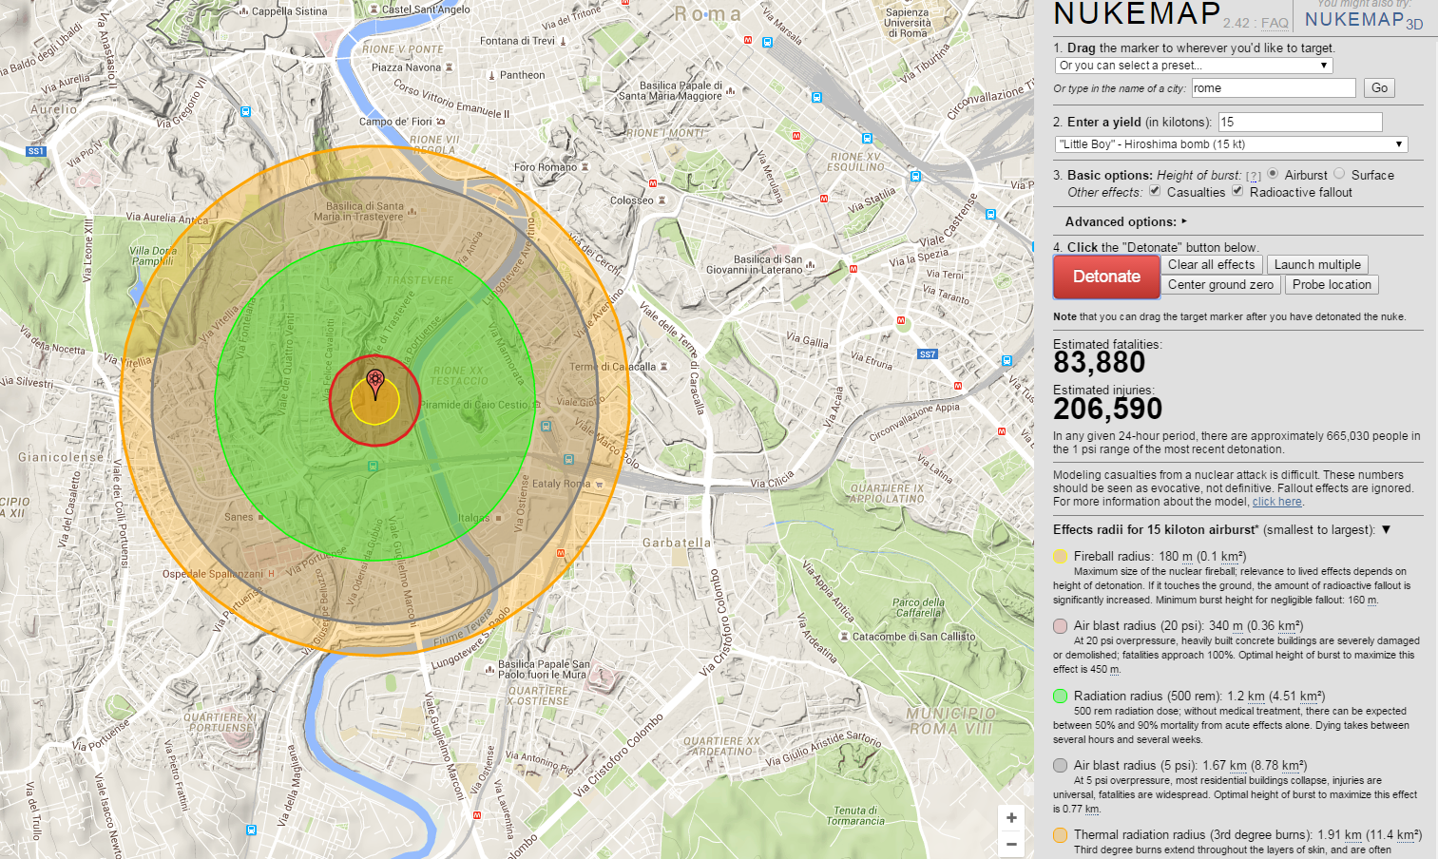
Task: Open the casualty model 'click here' link
Action: pyautogui.click(x=1276, y=502)
